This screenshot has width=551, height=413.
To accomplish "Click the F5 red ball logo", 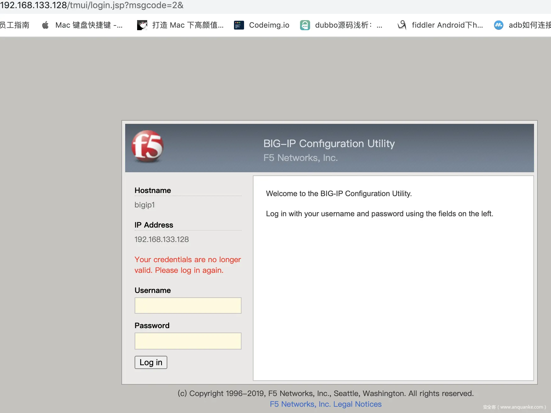I will (x=147, y=146).
